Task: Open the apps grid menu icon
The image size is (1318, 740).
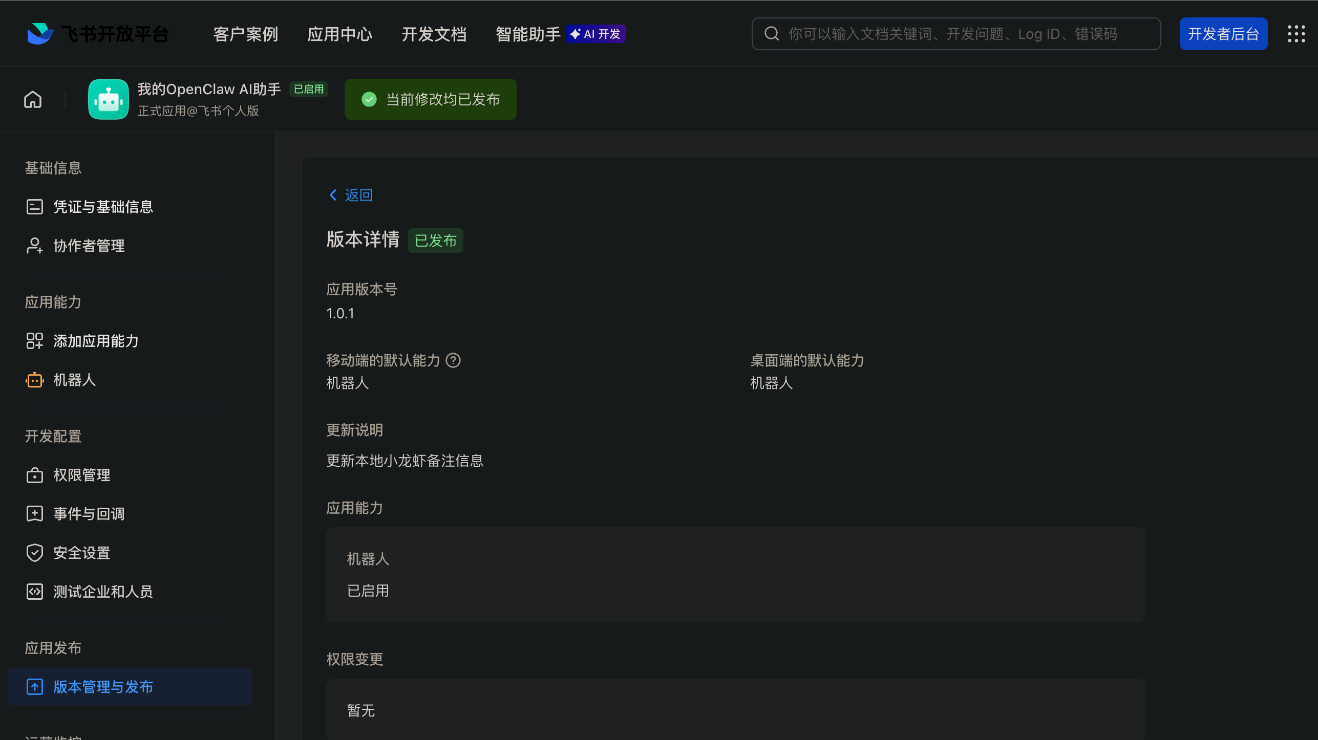Action: pyautogui.click(x=1296, y=34)
